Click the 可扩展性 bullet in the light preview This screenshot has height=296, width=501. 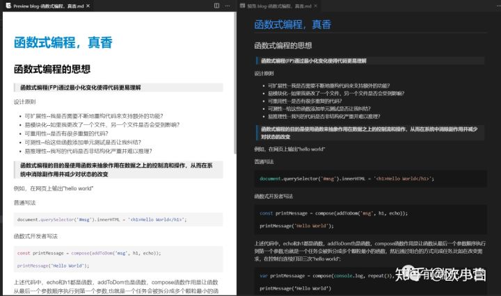pos(94,116)
